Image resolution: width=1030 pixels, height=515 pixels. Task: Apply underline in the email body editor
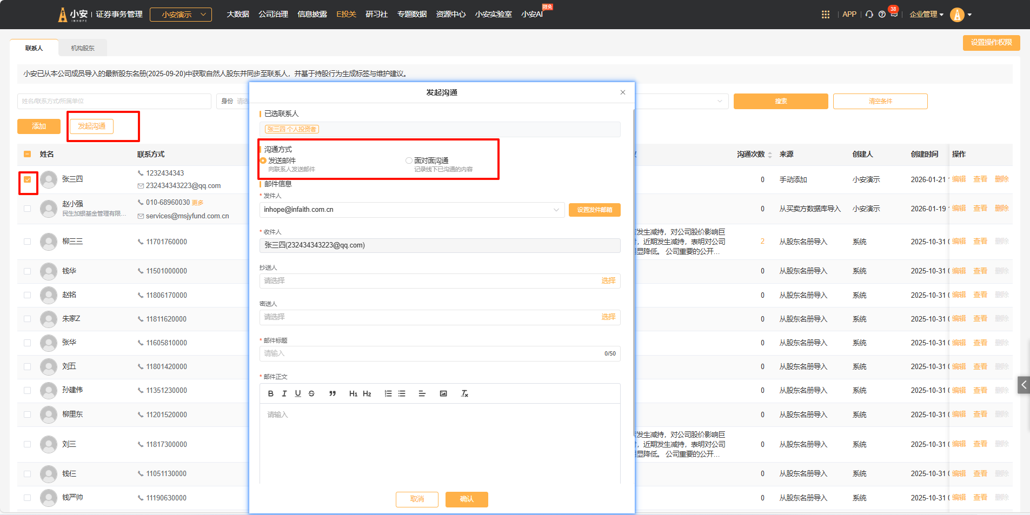pyautogui.click(x=298, y=394)
